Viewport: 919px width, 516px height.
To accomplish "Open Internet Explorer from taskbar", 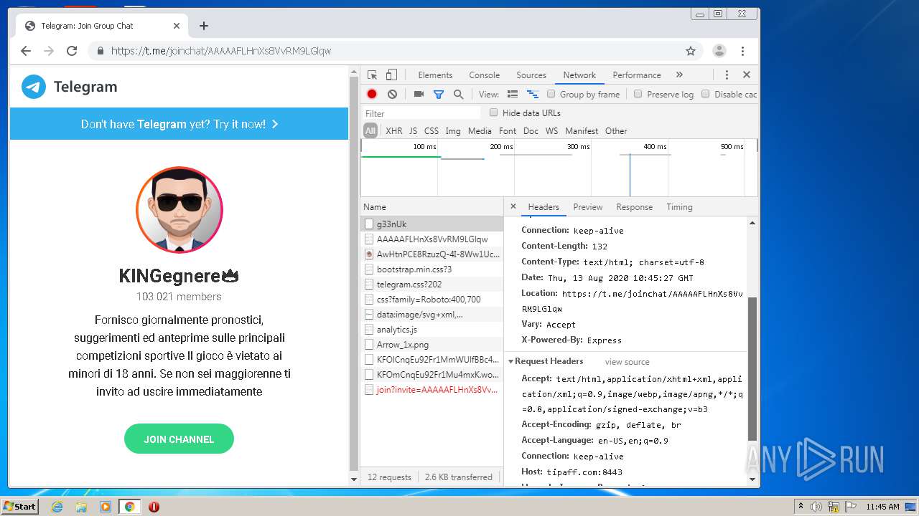I will pyautogui.click(x=57, y=507).
